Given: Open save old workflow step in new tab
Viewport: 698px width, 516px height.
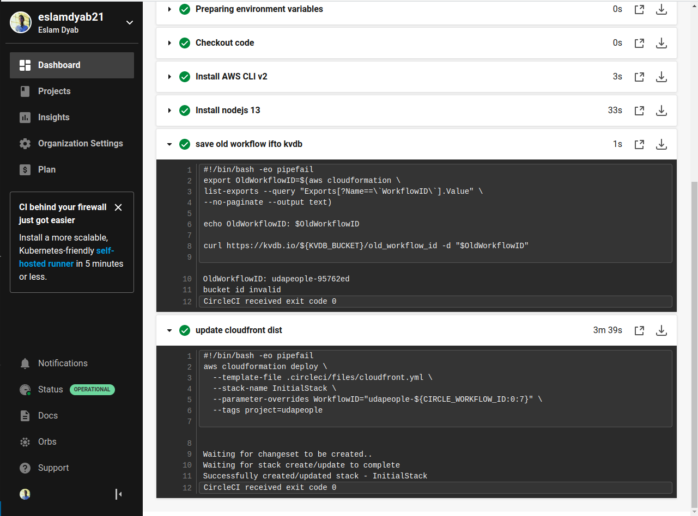Looking at the screenshot, I should [x=640, y=144].
